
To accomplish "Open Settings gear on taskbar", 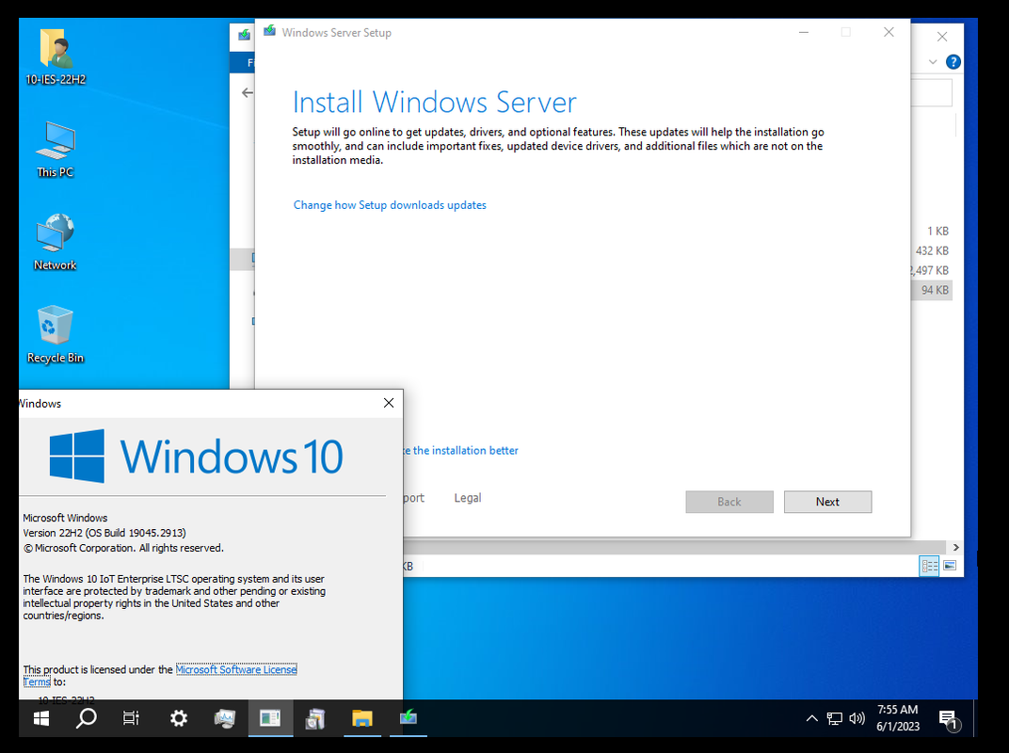I will coord(178,718).
